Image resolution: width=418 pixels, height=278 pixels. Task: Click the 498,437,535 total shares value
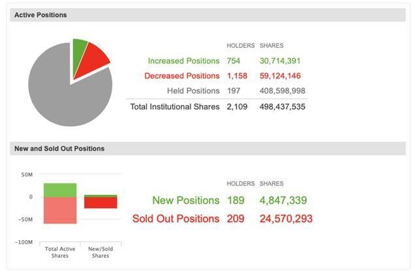pyautogui.click(x=282, y=106)
